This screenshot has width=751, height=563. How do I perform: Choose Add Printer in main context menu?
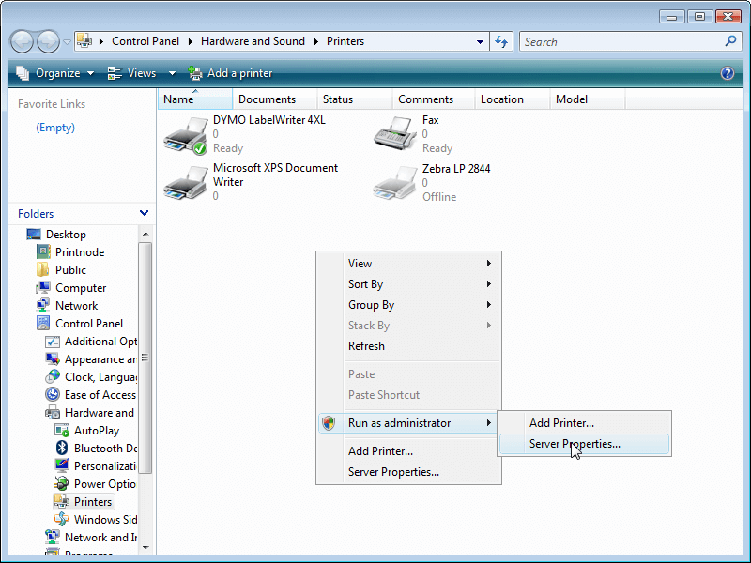[x=408, y=451]
